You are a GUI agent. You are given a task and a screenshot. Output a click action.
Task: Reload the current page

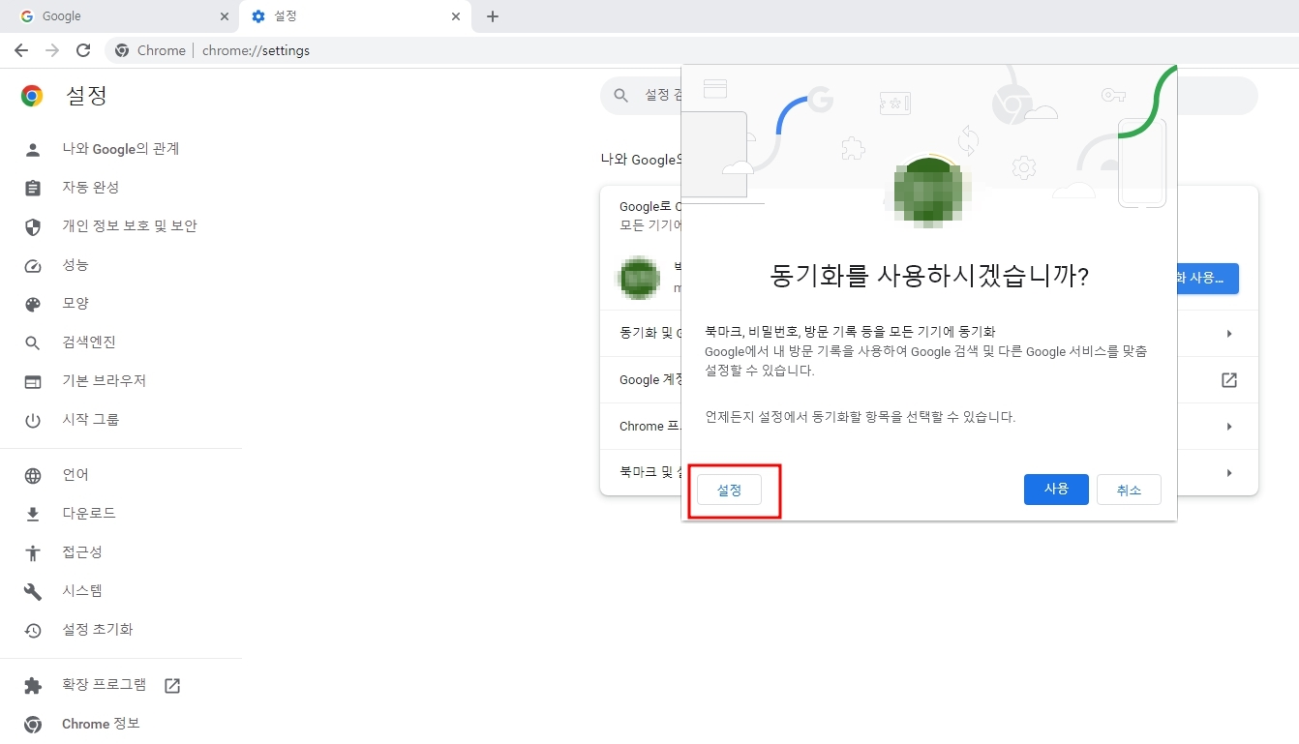83,50
